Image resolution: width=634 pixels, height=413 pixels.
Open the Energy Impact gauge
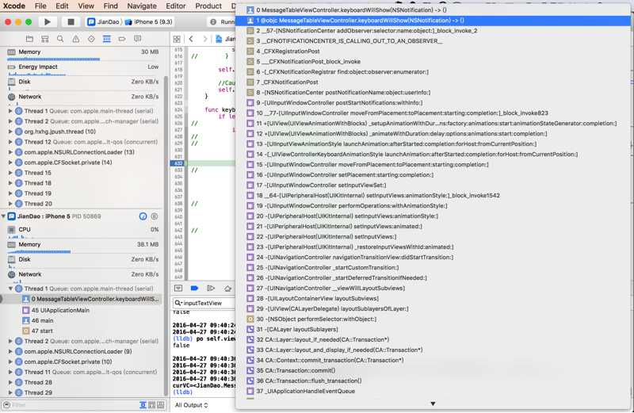(83, 69)
